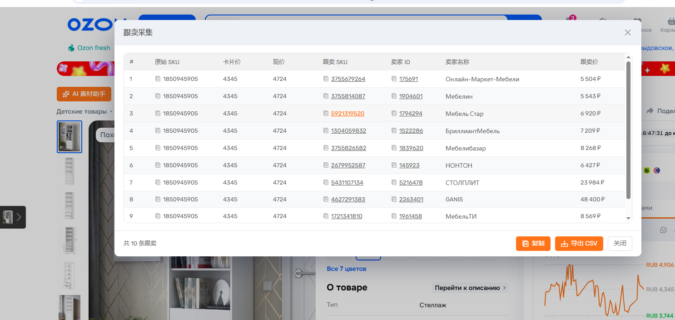The height and width of the screenshot is (320, 675).
Task: Open the AI 素材助手 button on the Ozon page
Action: point(84,94)
